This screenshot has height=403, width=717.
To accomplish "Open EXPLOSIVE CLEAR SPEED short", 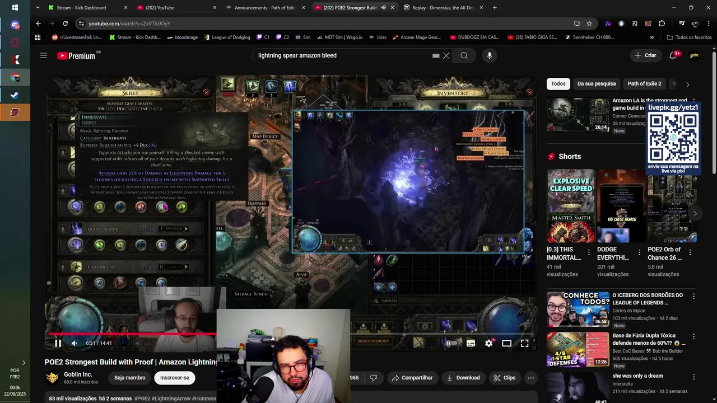I will click(571, 205).
